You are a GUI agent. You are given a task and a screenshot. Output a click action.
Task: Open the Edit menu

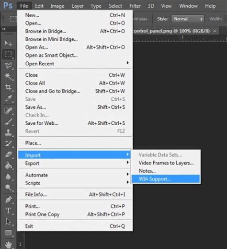(x=39, y=6)
